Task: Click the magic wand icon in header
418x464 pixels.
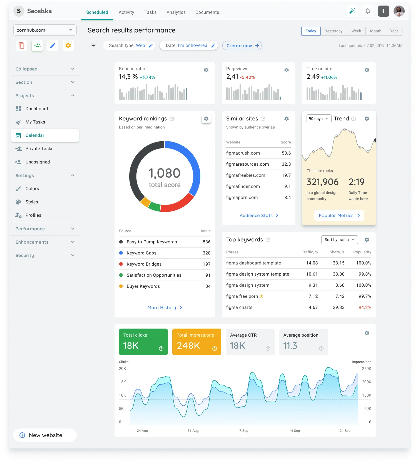Action: coord(352,11)
